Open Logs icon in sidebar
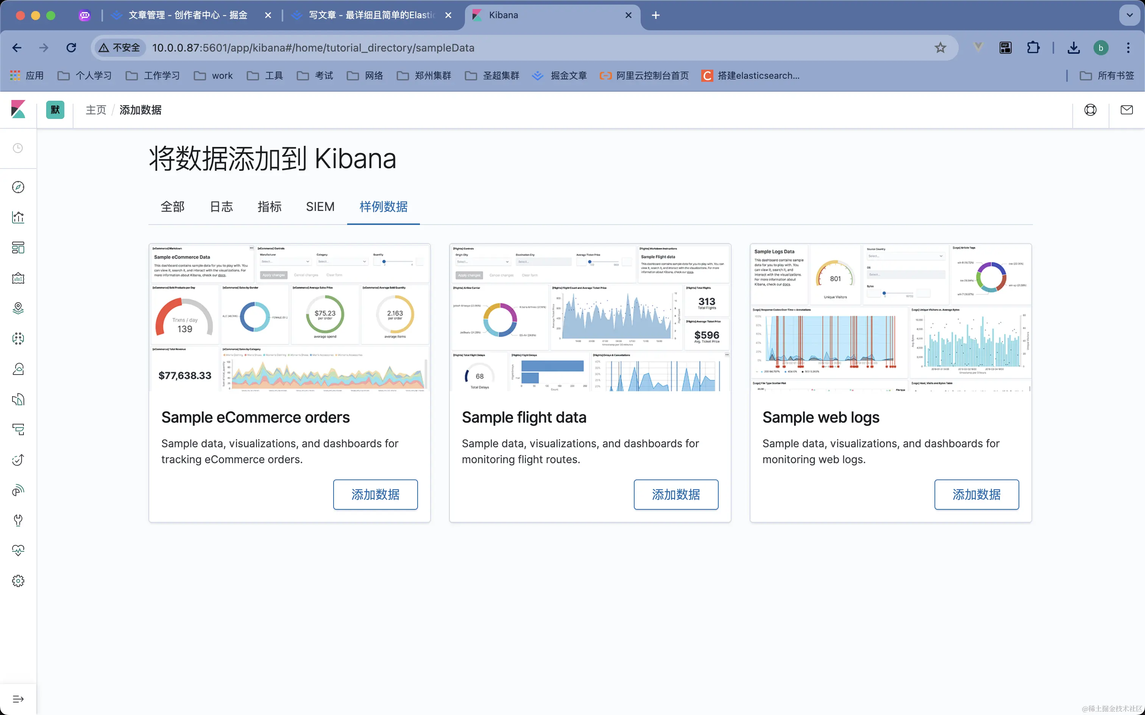Image resolution: width=1145 pixels, height=715 pixels. tap(18, 399)
